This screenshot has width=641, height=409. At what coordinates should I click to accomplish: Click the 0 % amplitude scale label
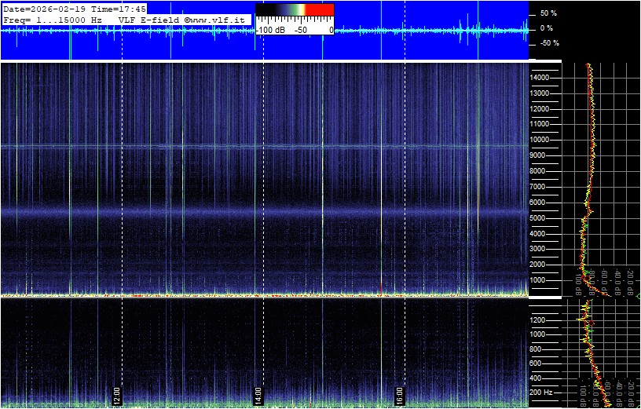pos(547,28)
